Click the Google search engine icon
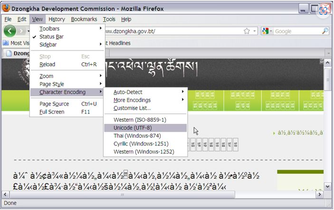334x210 pixels. click(x=266, y=31)
